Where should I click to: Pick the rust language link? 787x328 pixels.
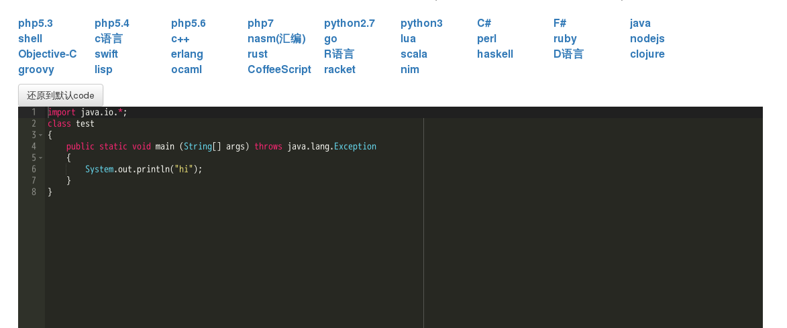(257, 54)
